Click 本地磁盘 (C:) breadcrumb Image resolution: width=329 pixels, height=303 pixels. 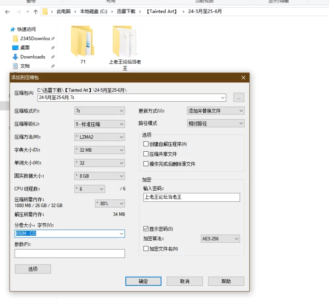[94, 11]
